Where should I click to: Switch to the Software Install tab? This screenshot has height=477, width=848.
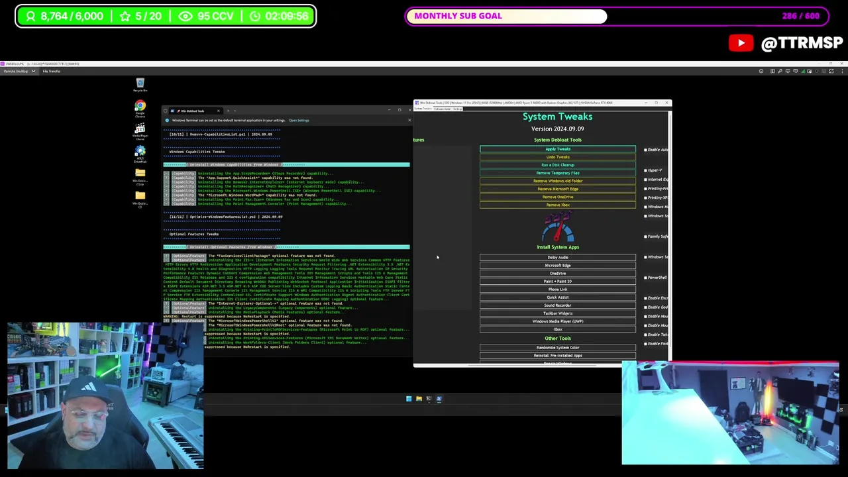point(443,109)
